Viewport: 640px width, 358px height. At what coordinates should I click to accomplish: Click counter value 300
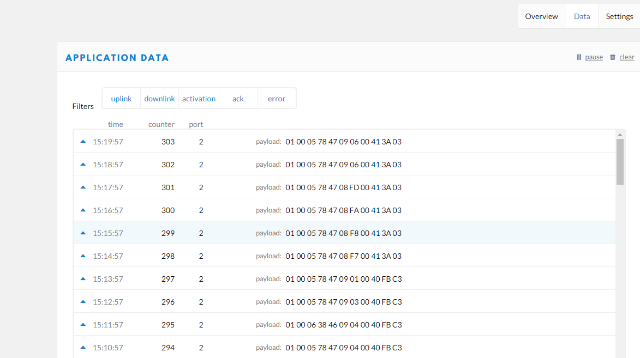[x=168, y=210]
